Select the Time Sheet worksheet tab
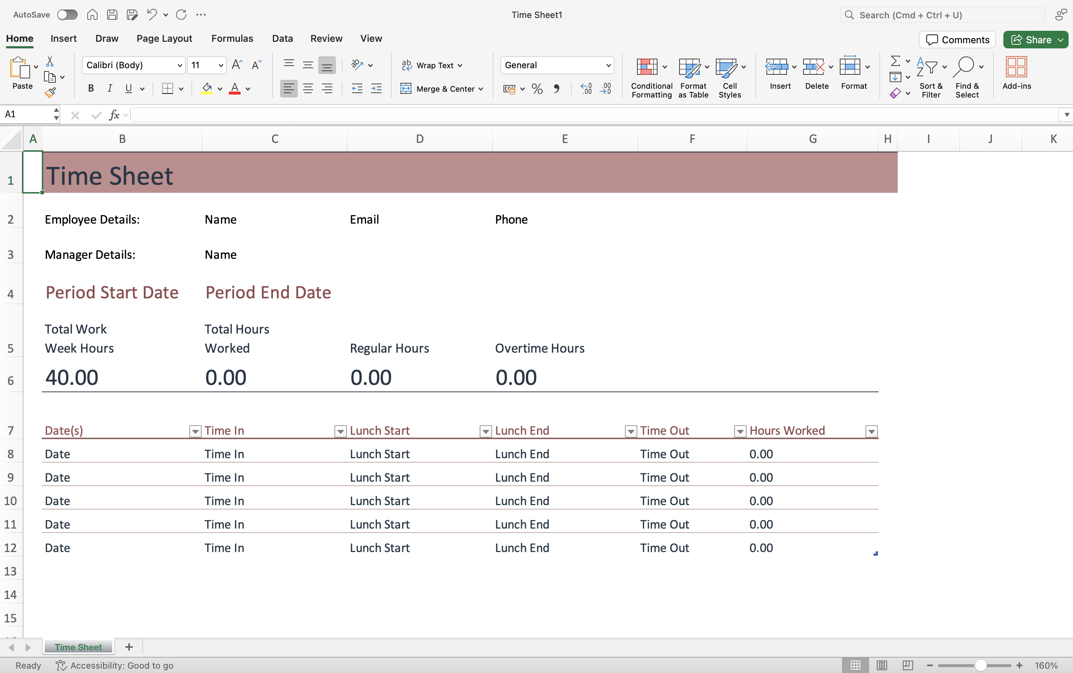The height and width of the screenshot is (673, 1073). point(78,647)
